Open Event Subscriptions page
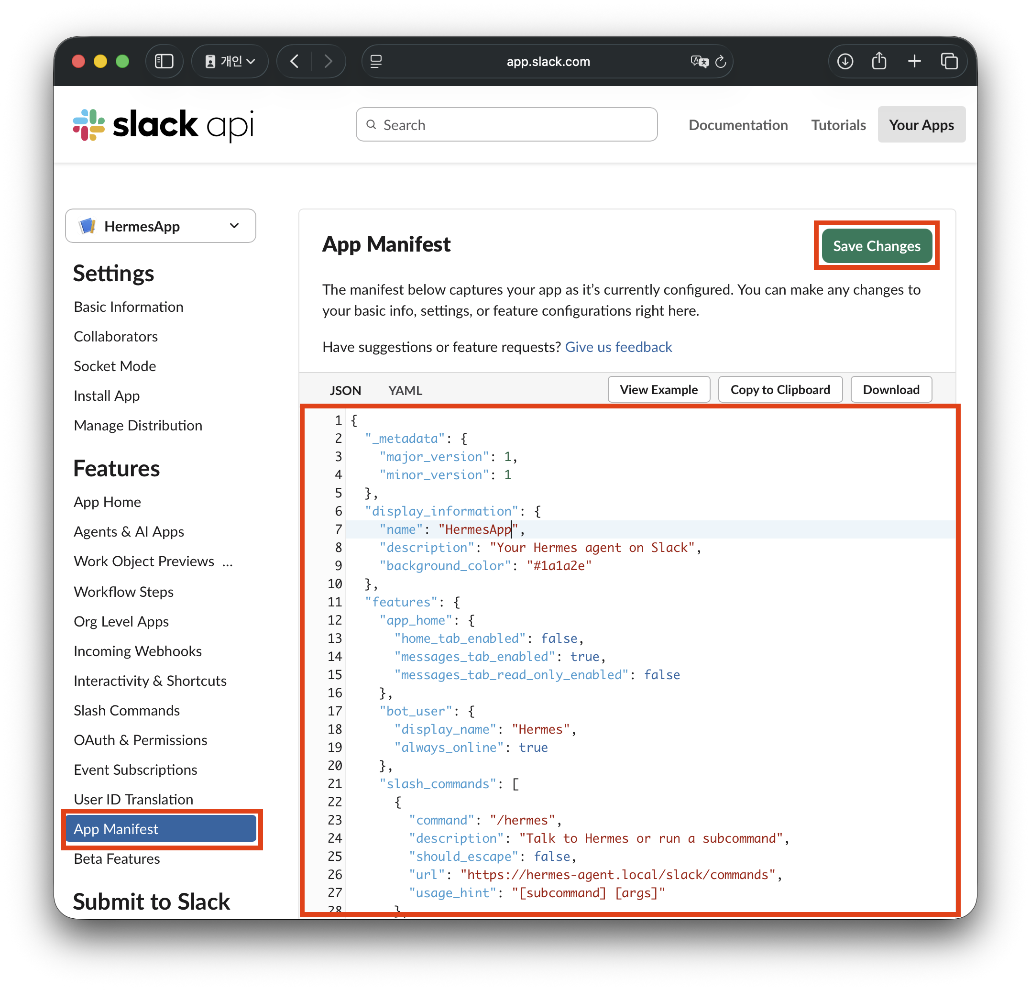The width and height of the screenshot is (1031, 990). point(136,770)
